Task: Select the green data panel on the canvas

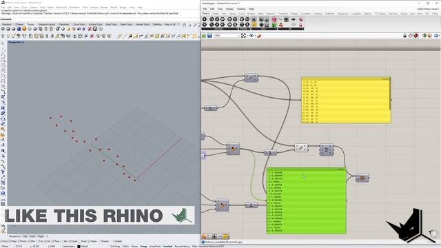Action: 306,200
